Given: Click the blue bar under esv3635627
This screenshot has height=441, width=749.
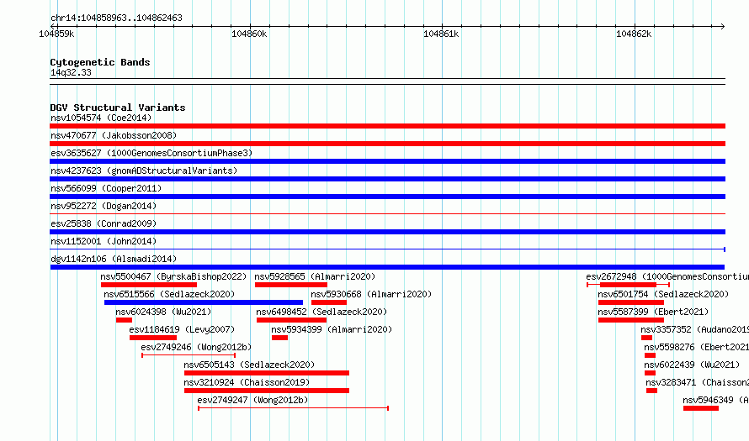Looking at the screenshot, I should click(x=387, y=161).
